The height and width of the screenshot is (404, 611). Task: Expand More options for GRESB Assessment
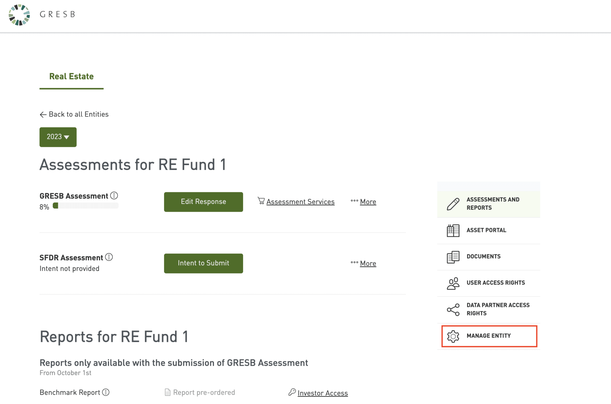(368, 202)
